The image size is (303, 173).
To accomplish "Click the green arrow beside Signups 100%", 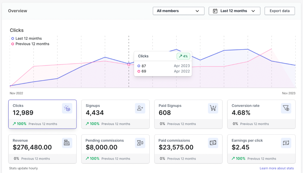I will [87, 124].
